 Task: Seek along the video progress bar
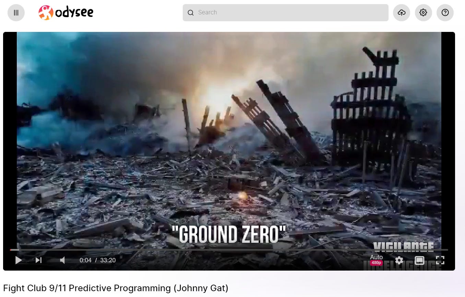pyautogui.click(x=229, y=250)
